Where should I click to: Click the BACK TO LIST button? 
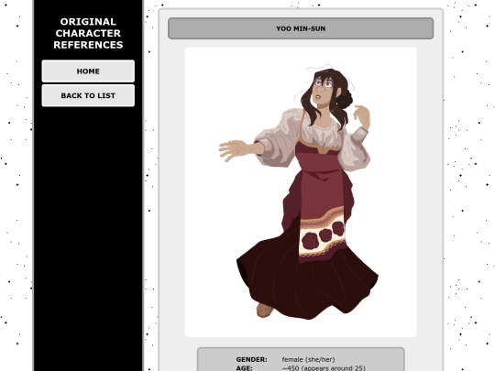tap(88, 95)
